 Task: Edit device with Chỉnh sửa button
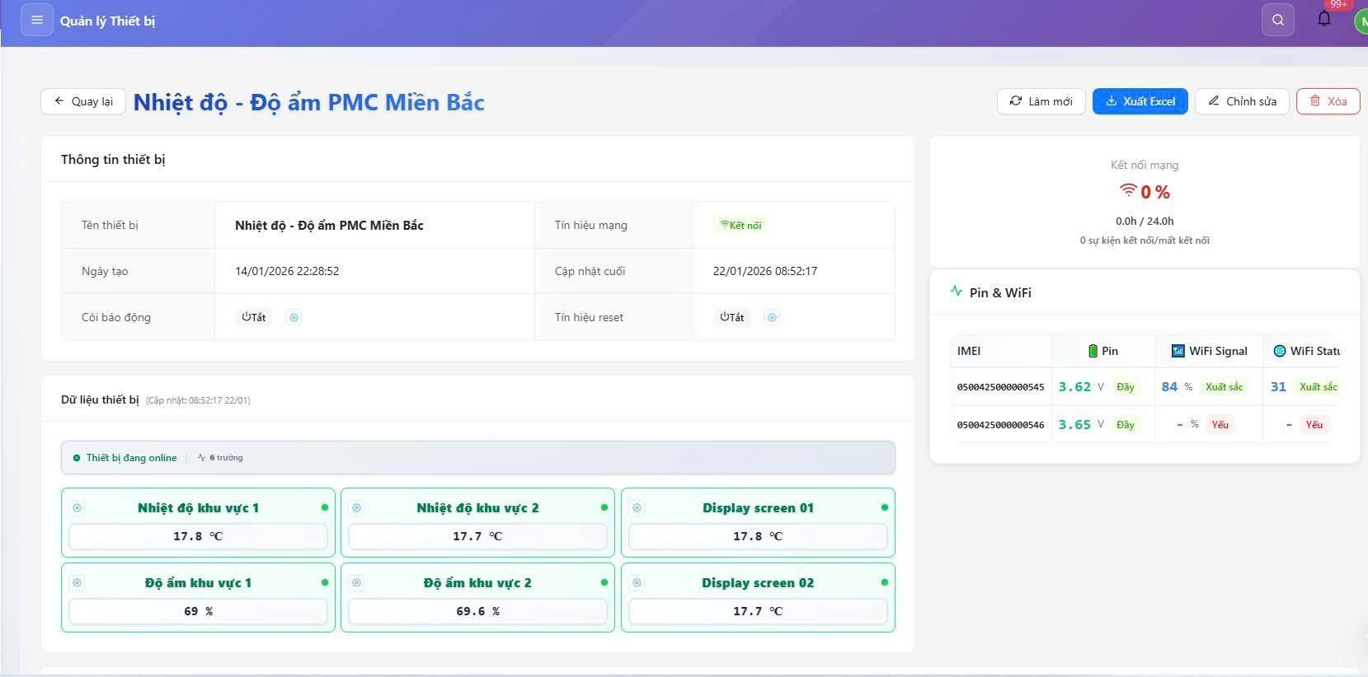click(x=1242, y=101)
